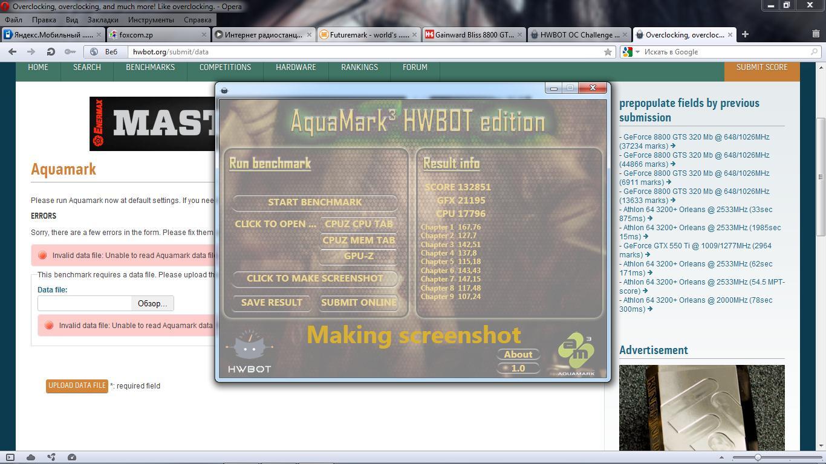Open the password wand key icon
Viewport: 826px width, 464px height.
(70, 52)
